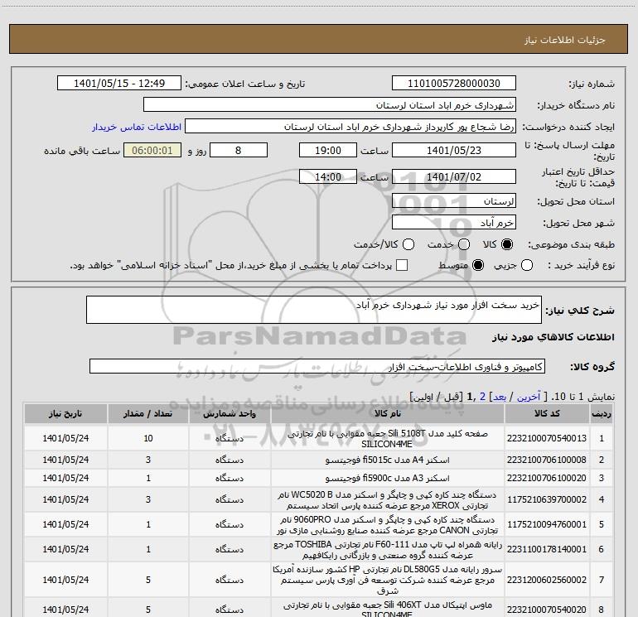Screen dimensions: 638x617
Task: Click the response deadline date 1401/05/23 field
Action: coord(454,150)
